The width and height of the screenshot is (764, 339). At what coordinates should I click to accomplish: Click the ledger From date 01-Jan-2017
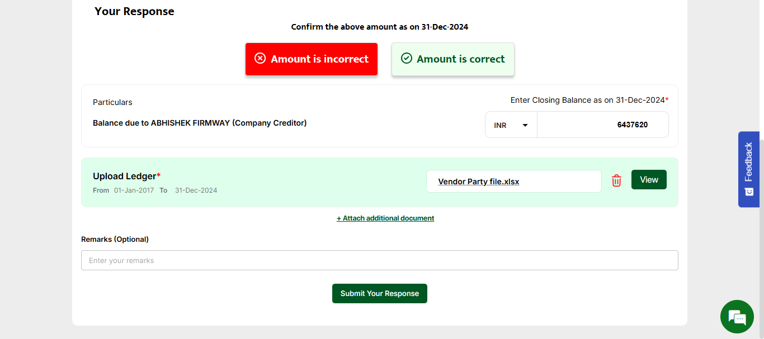[134, 190]
